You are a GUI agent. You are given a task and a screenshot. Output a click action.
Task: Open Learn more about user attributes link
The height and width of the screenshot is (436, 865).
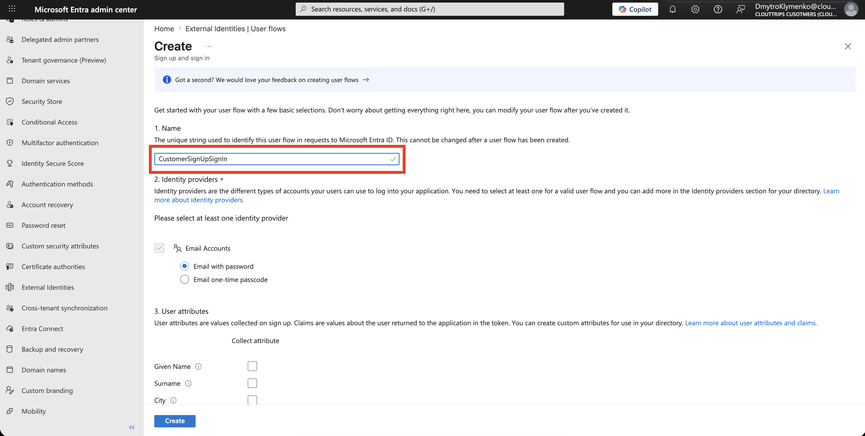751,323
